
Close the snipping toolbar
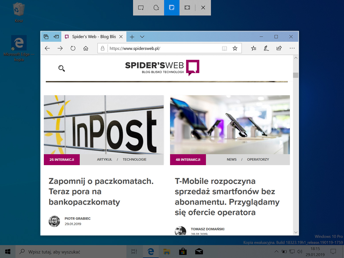[x=203, y=8]
